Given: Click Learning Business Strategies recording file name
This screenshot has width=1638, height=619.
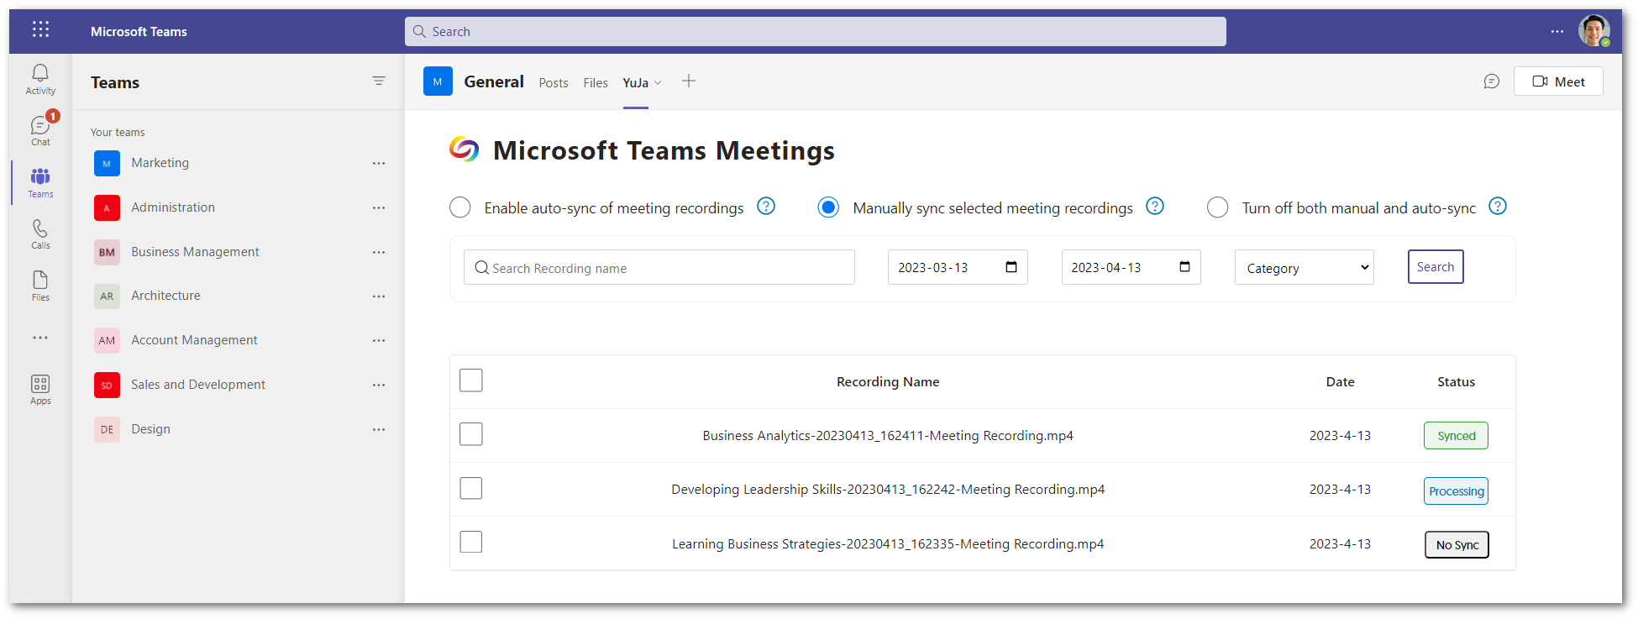Looking at the screenshot, I should click(888, 544).
